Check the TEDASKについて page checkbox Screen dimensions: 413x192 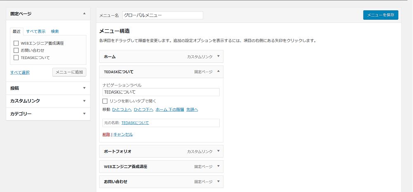click(x=16, y=57)
